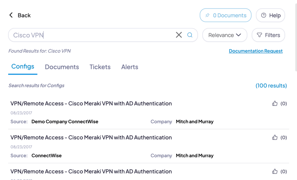Open the Help button
Viewport: 297px width, 180px height.
(x=271, y=15)
